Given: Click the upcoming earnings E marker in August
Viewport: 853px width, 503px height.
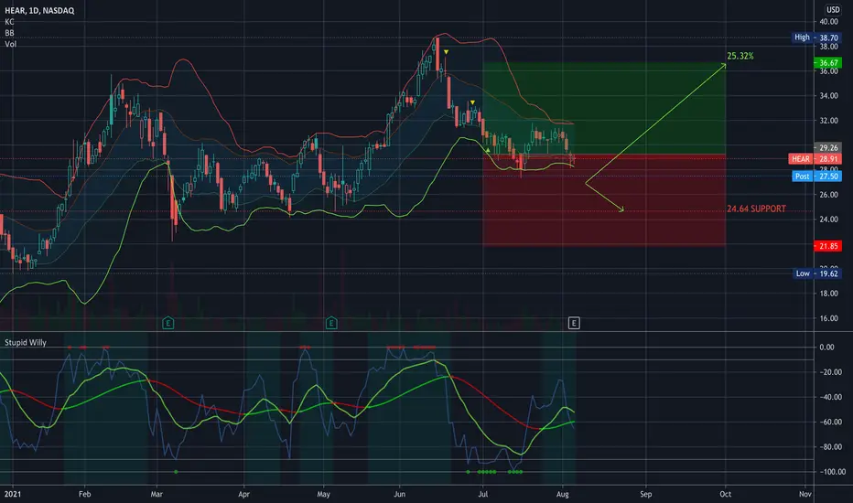Looking at the screenshot, I should (574, 323).
